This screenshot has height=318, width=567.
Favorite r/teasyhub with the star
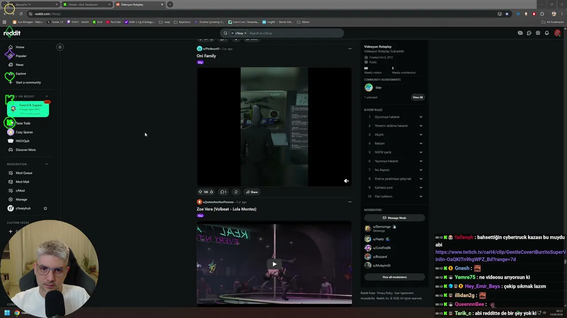pyautogui.click(x=45, y=208)
